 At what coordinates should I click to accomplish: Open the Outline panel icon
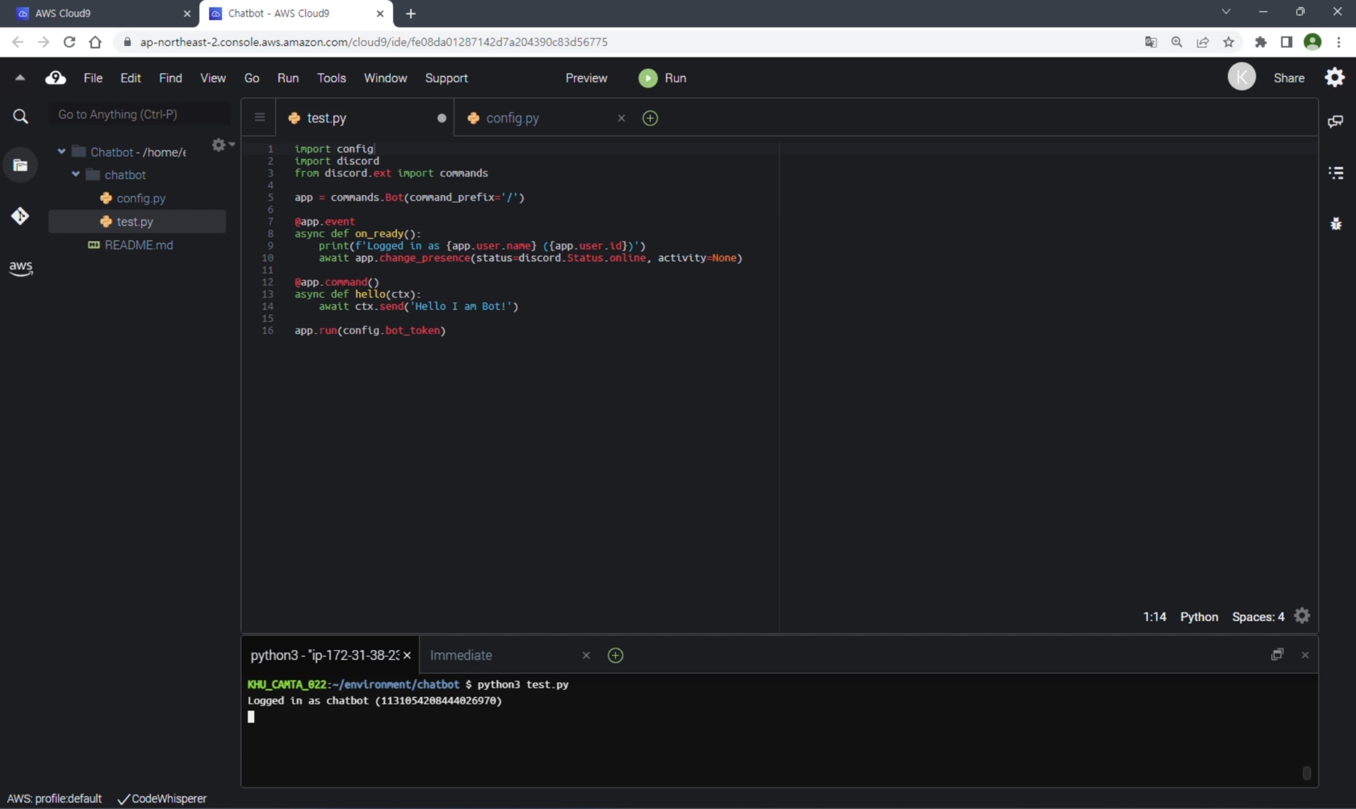(1336, 173)
